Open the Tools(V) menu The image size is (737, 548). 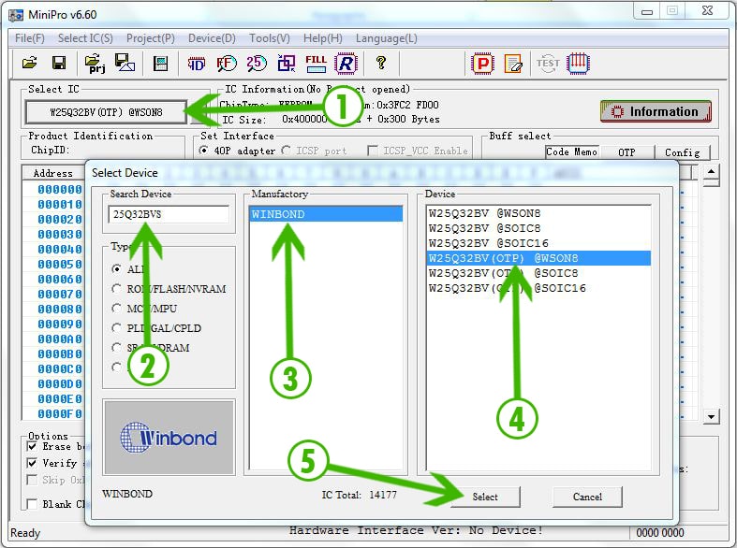tap(270, 38)
